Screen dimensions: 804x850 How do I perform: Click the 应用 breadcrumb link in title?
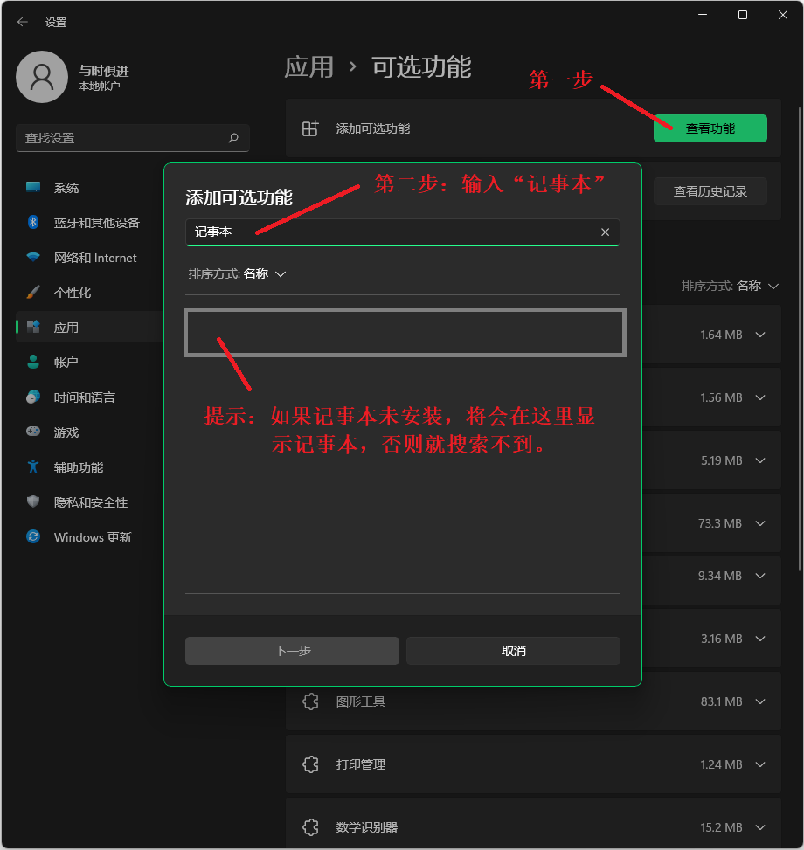tap(309, 67)
